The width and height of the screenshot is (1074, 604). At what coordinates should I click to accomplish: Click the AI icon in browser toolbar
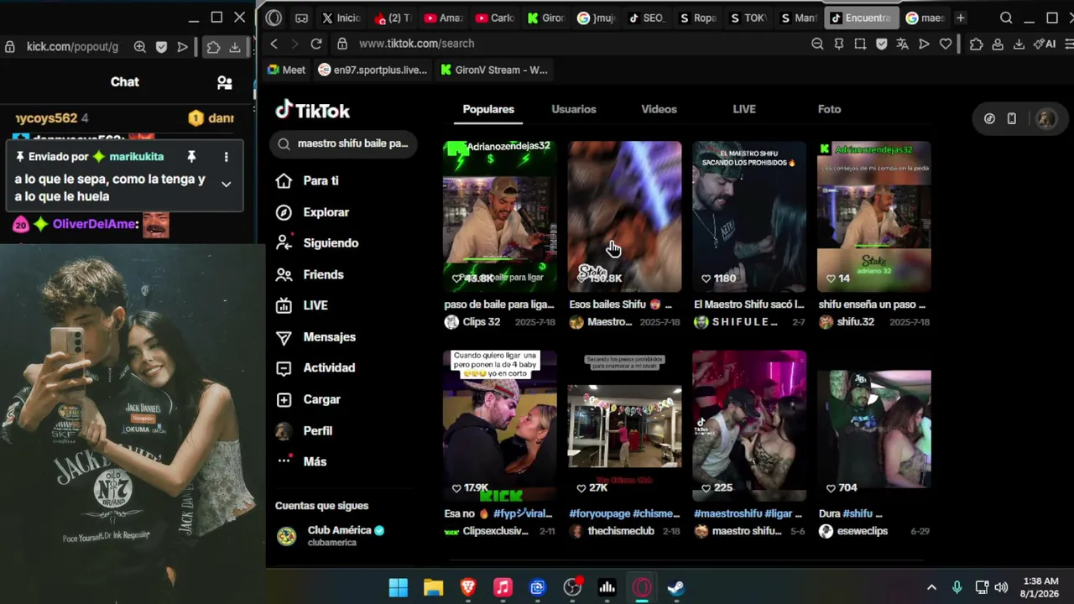(x=1045, y=44)
